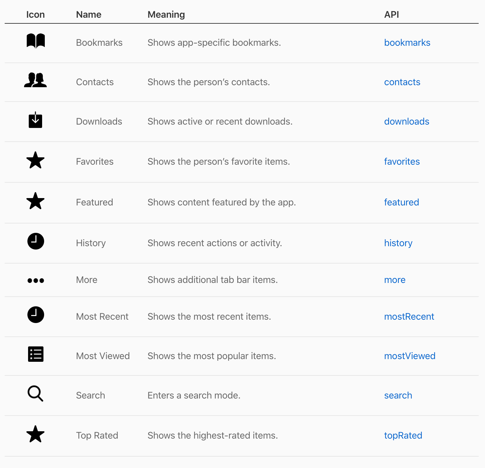Open the bookmarks API link
Image resolution: width=485 pixels, height=468 pixels.
tap(407, 43)
